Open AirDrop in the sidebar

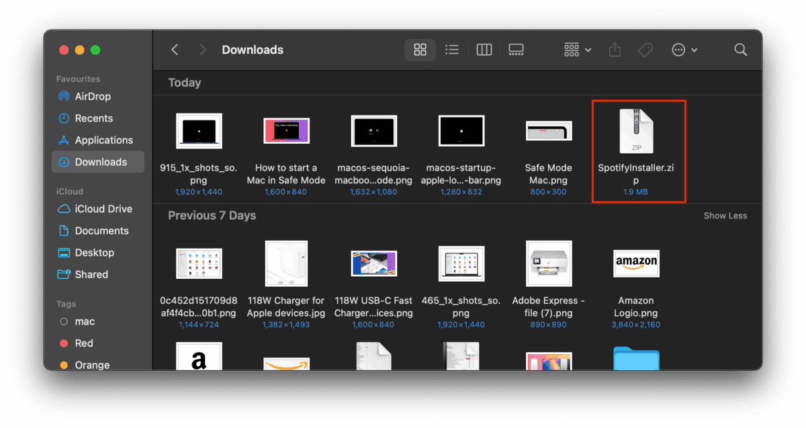[93, 96]
